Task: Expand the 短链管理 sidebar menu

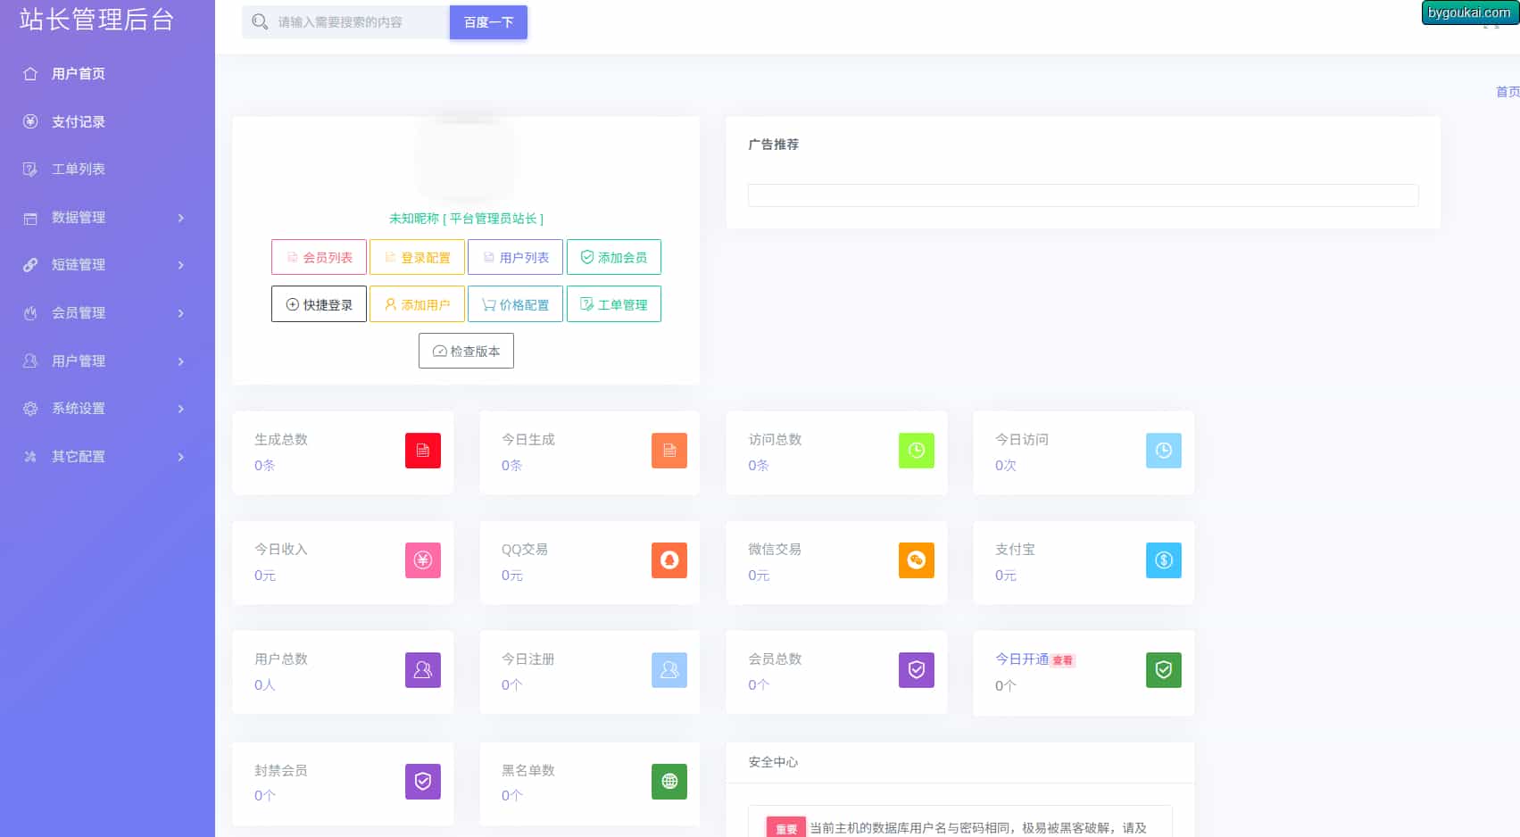Action: click(105, 265)
